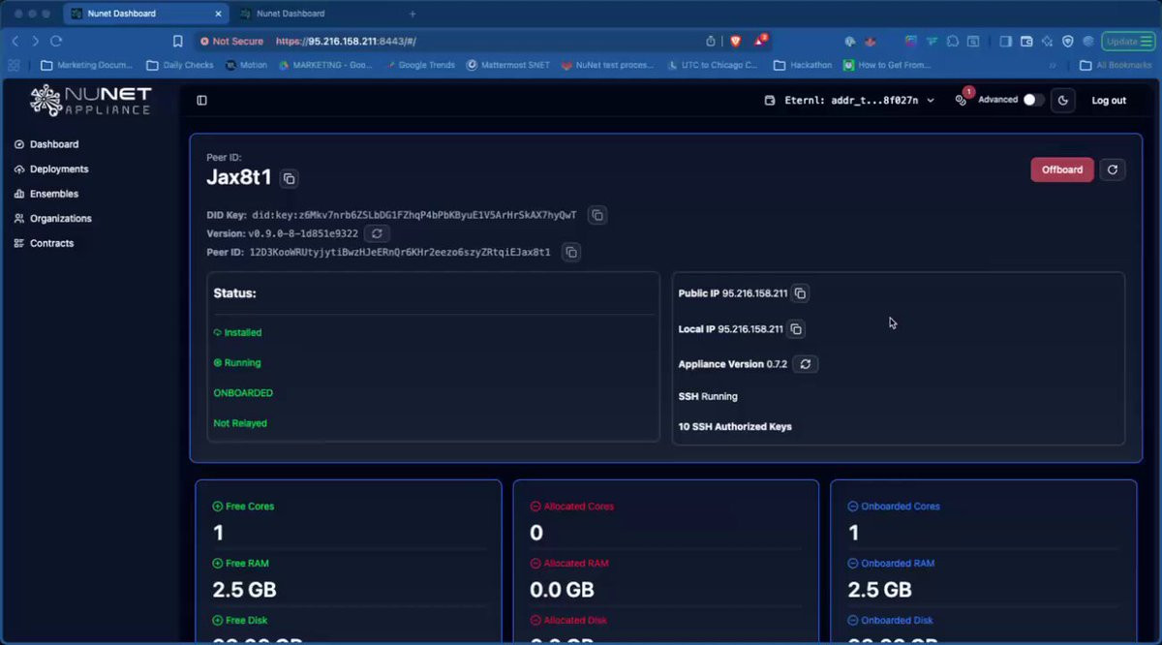
Task: Open the apps grid icon in the bookmarks bar
Action: click(14, 66)
